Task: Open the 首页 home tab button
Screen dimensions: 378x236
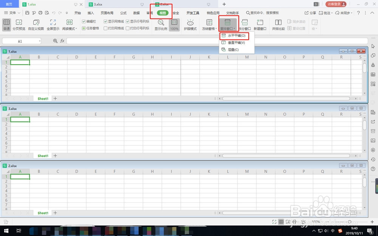Action: tap(9, 4)
